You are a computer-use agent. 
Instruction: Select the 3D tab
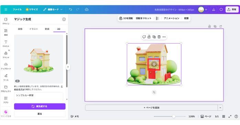coord(59,29)
